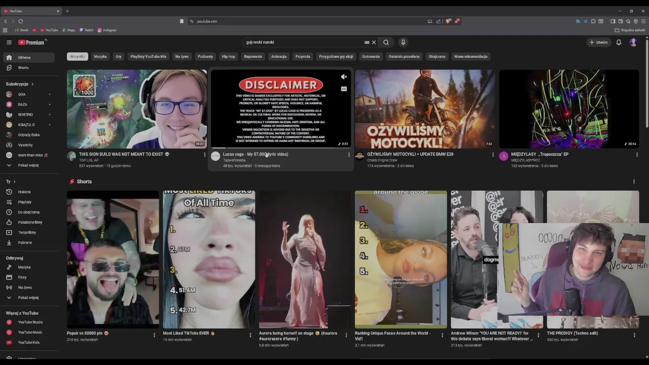This screenshot has width=649, height=365.
Task: Open the Twitch bookmark
Action: coord(86,30)
